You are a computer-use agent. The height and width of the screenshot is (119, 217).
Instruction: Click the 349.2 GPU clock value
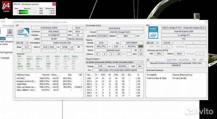click(159, 53)
